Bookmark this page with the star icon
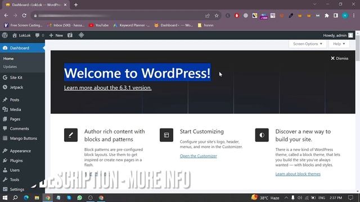This screenshot has height=202, width=360. tap(217, 16)
